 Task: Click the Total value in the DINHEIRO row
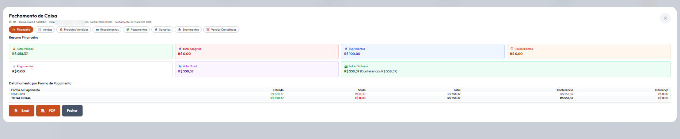tap(454, 94)
